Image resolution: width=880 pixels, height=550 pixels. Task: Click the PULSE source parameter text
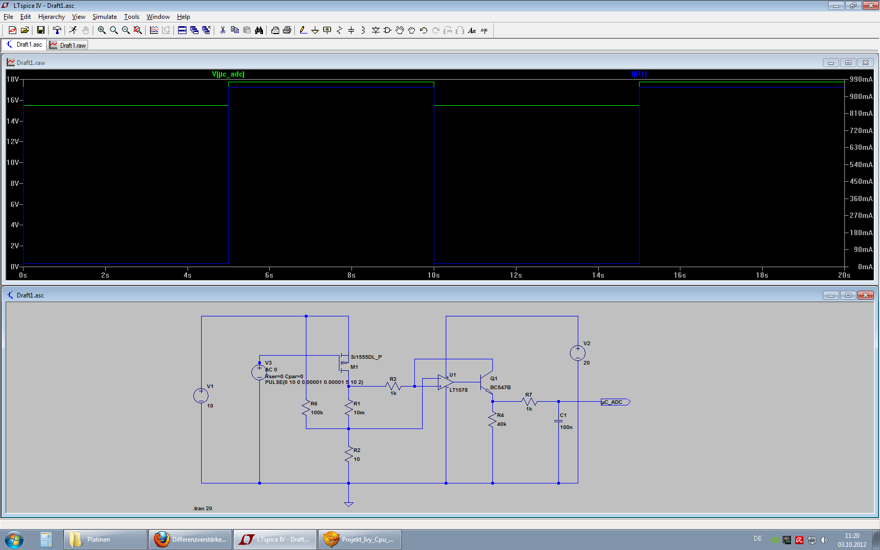point(314,382)
